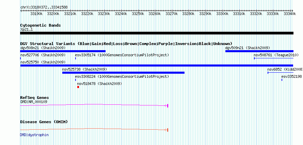Screen dimensions: 303x145
Task: Click the 33200k ruler tick label
Action: (x=53, y=14)
